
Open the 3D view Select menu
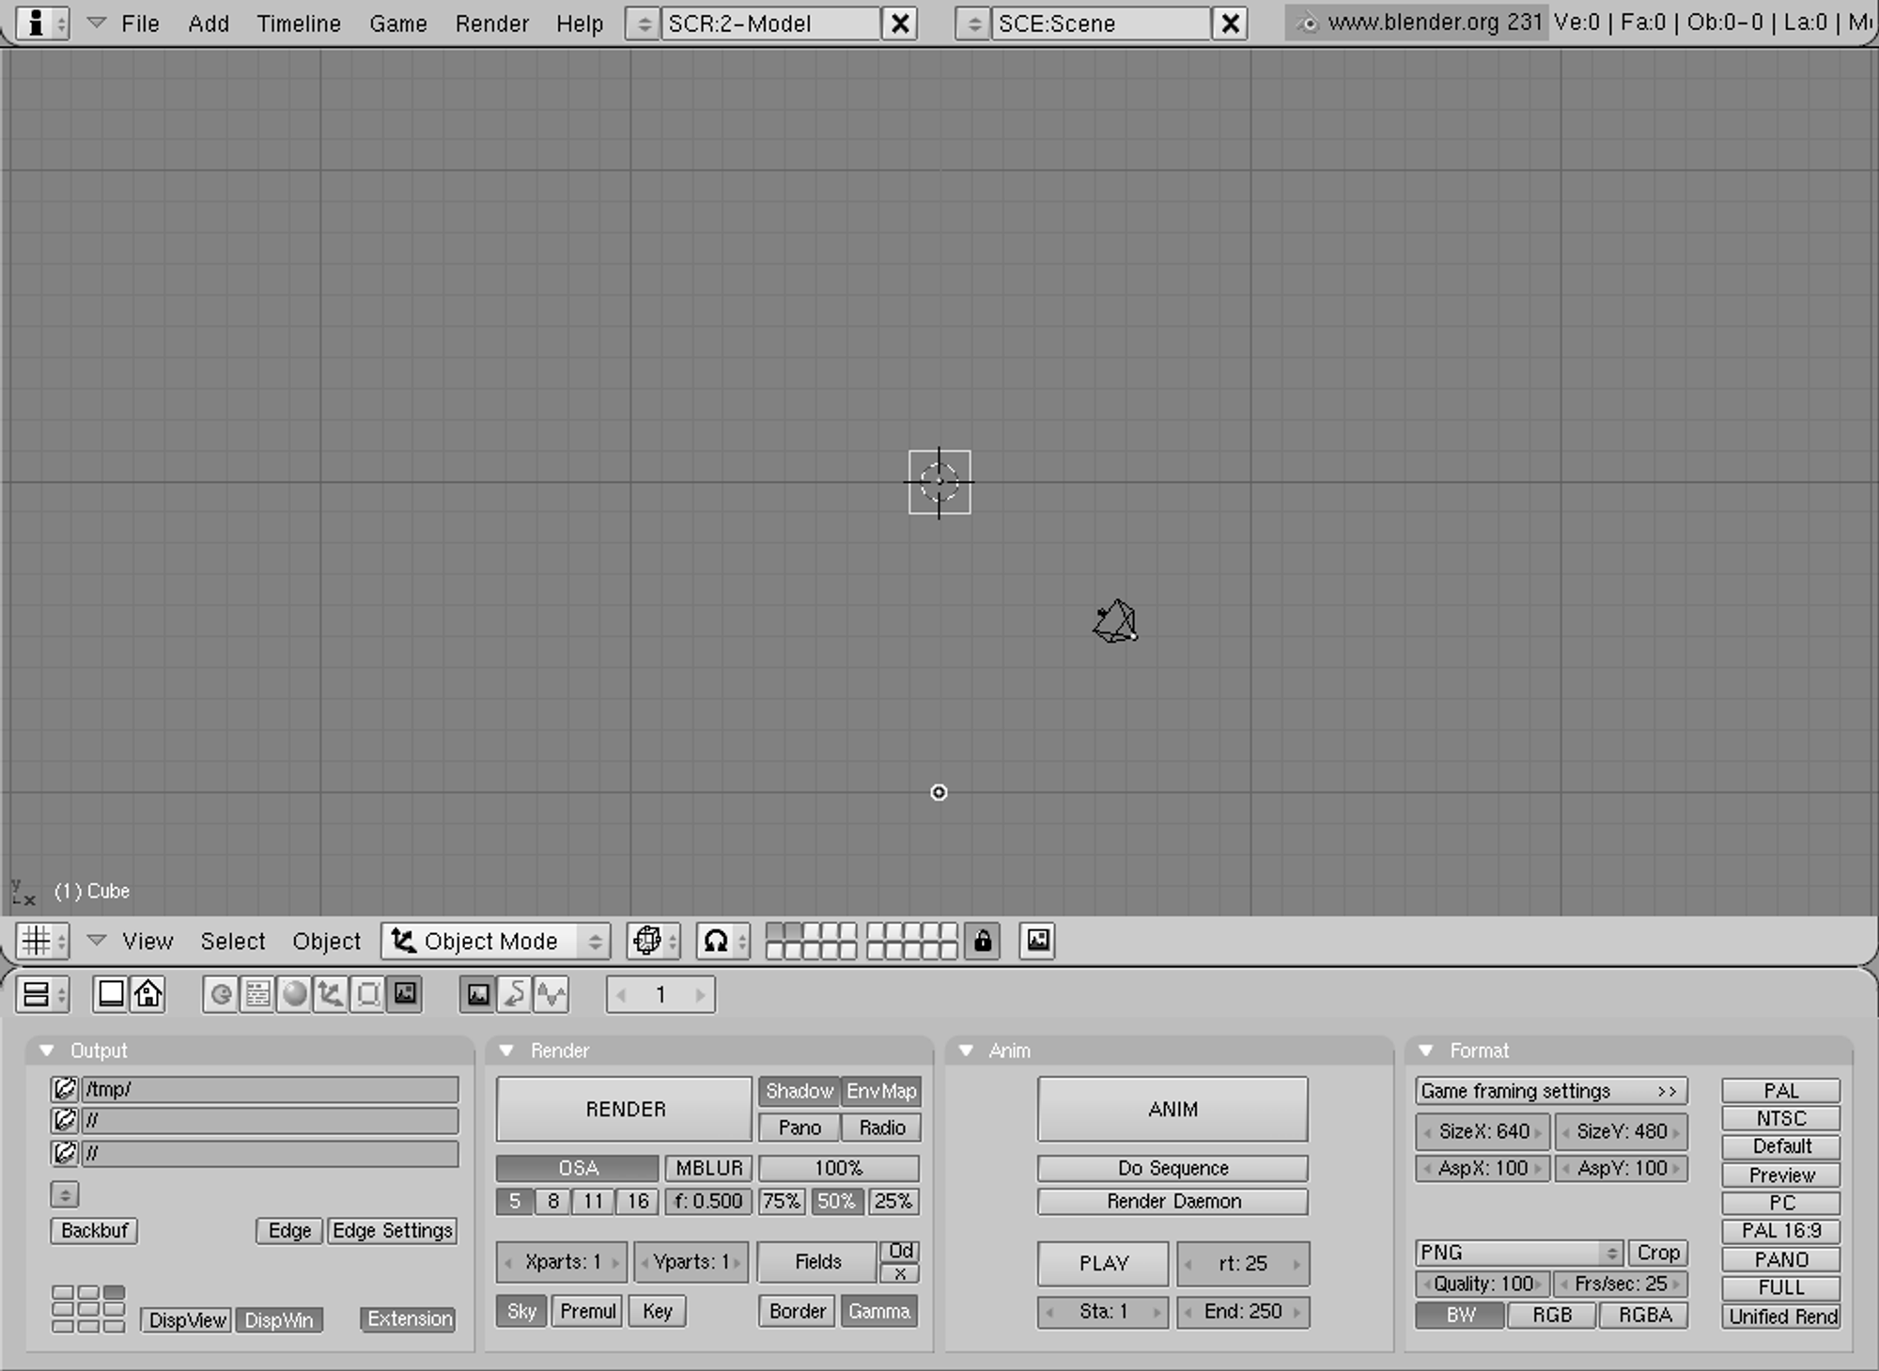pyautogui.click(x=233, y=941)
